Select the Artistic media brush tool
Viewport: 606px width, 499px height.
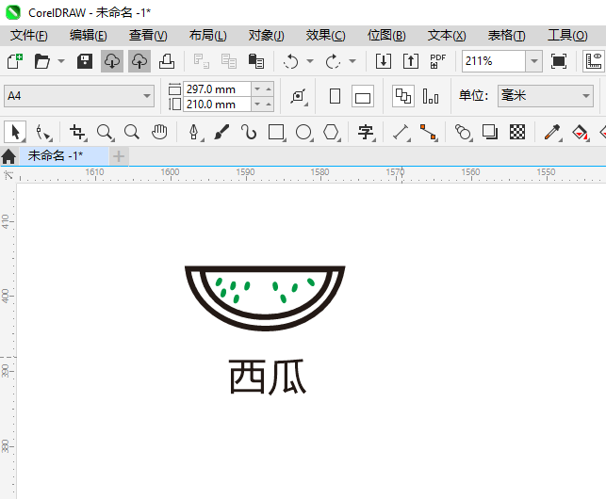point(221,133)
